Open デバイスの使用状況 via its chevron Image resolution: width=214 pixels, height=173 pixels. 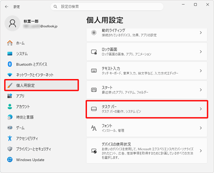click(x=201, y=151)
